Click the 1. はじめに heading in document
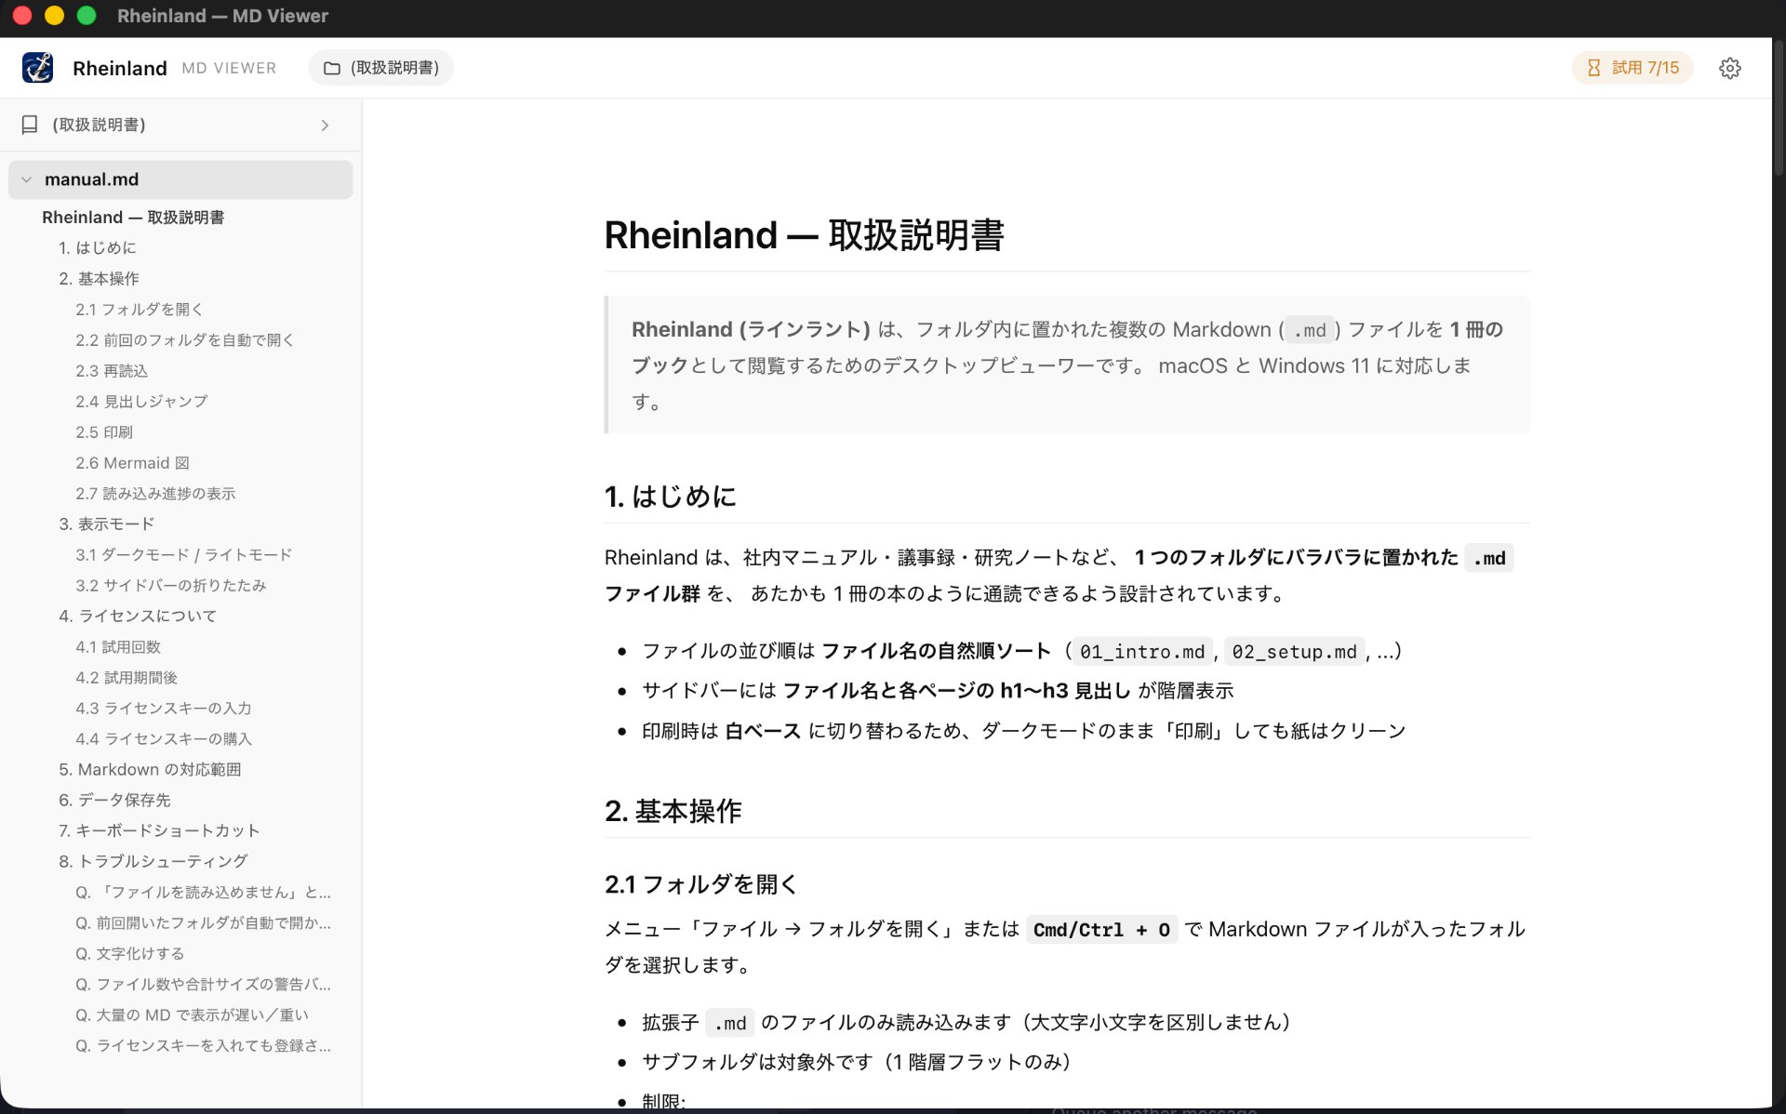The width and height of the screenshot is (1786, 1114). click(x=670, y=497)
